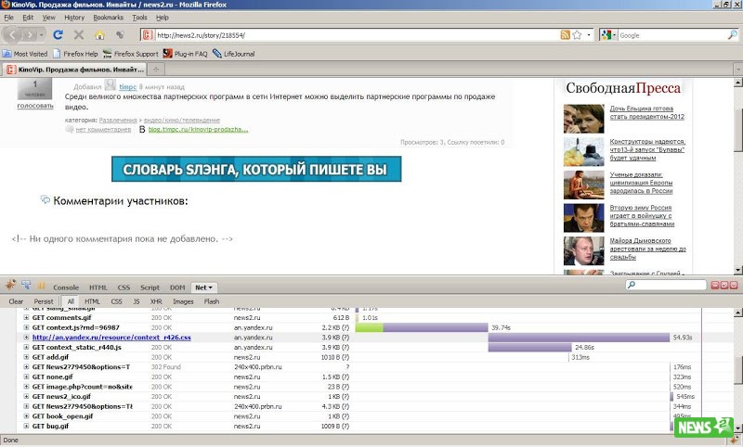Open the search engine selector dropdown

pos(608,35)
